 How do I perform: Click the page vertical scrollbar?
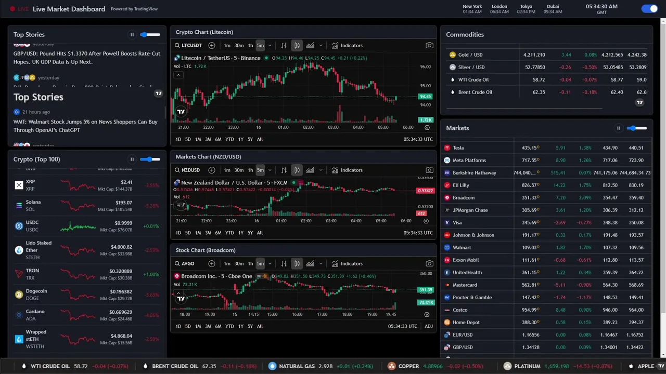(663, 166)
